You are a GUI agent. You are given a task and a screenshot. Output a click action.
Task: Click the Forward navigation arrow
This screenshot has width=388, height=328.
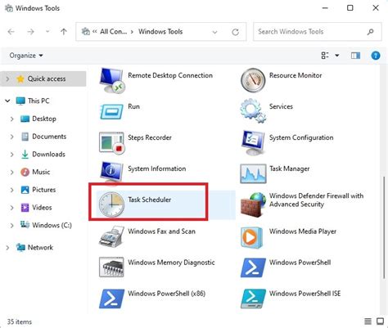30,32
